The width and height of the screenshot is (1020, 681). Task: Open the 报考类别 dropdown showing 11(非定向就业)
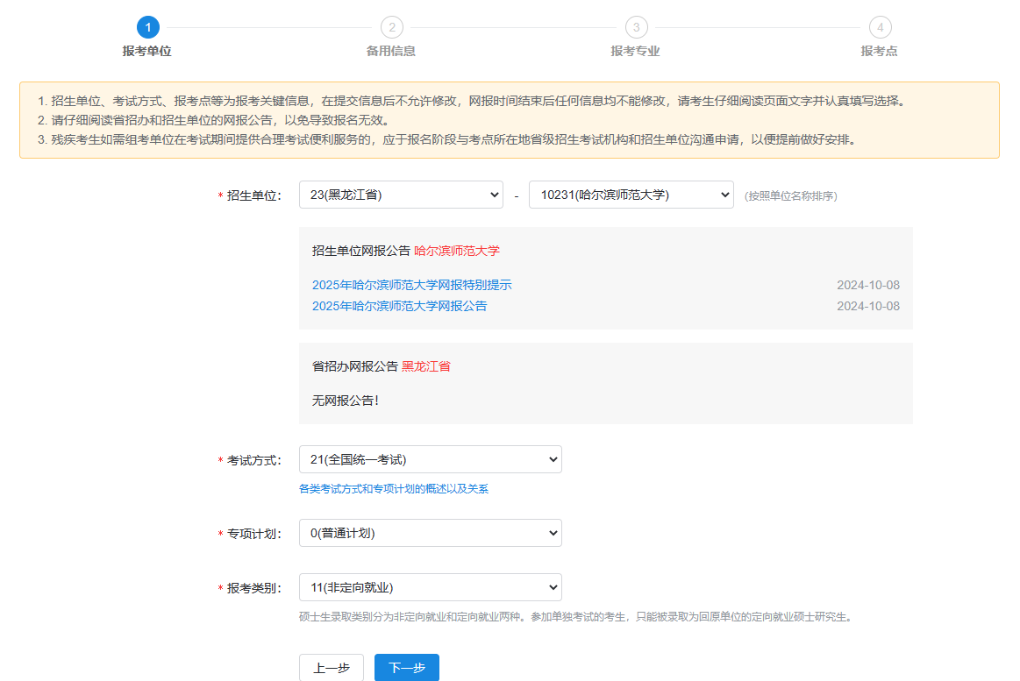pyautogui.click(x=430, y=586)
